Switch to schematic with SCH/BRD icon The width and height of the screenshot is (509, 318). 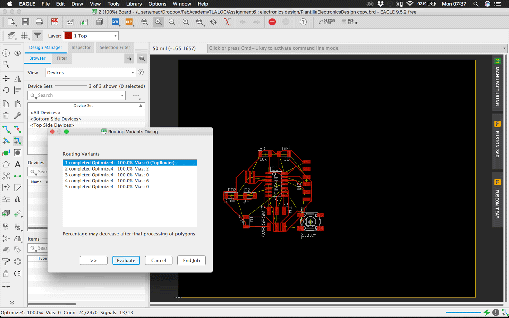tap(55, 22)
